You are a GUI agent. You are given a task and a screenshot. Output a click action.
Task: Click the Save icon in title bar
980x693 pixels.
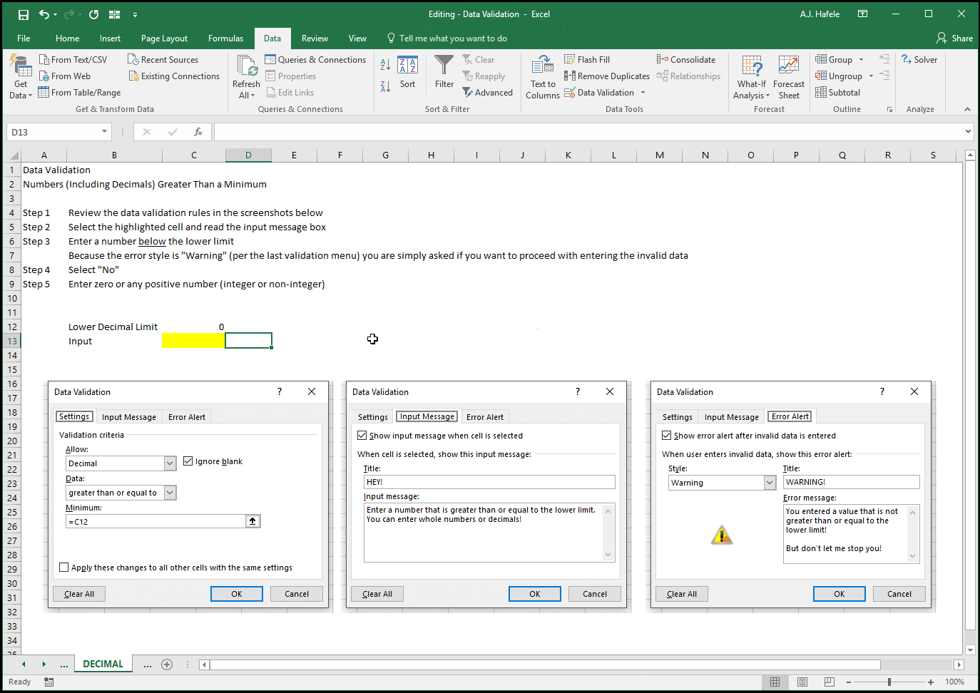[24, 14]
